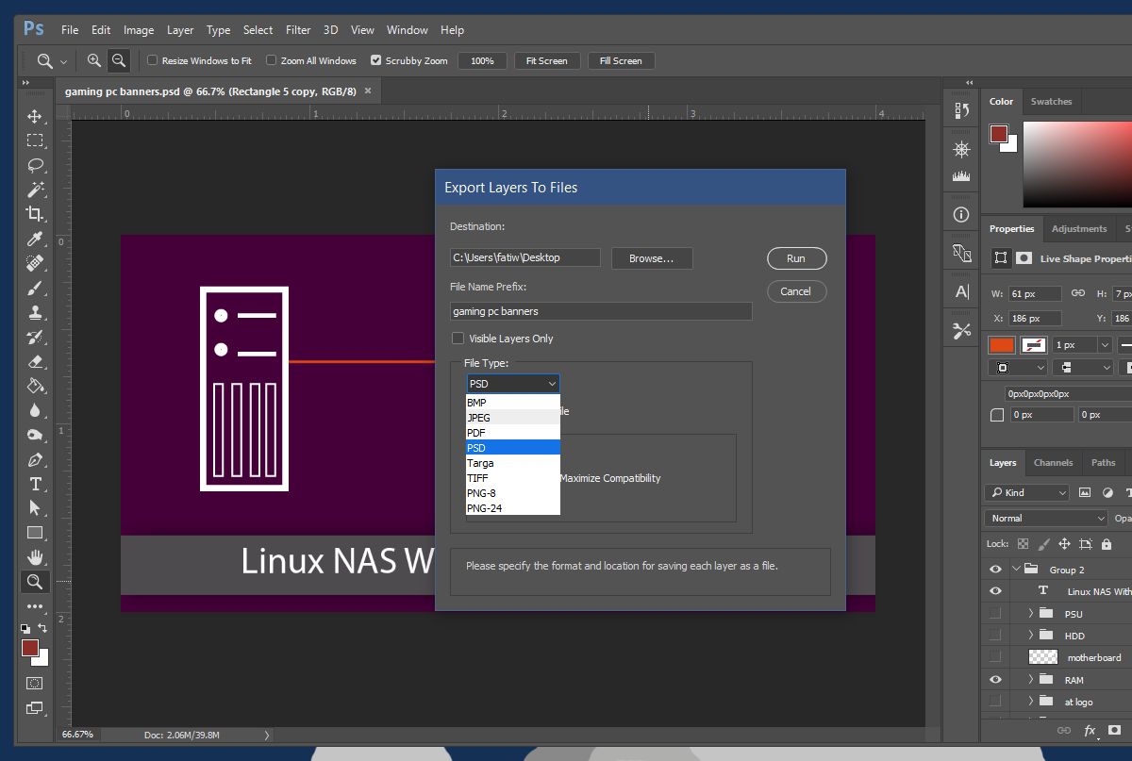Expand the PSU layer group

[x=1029, y=613]
